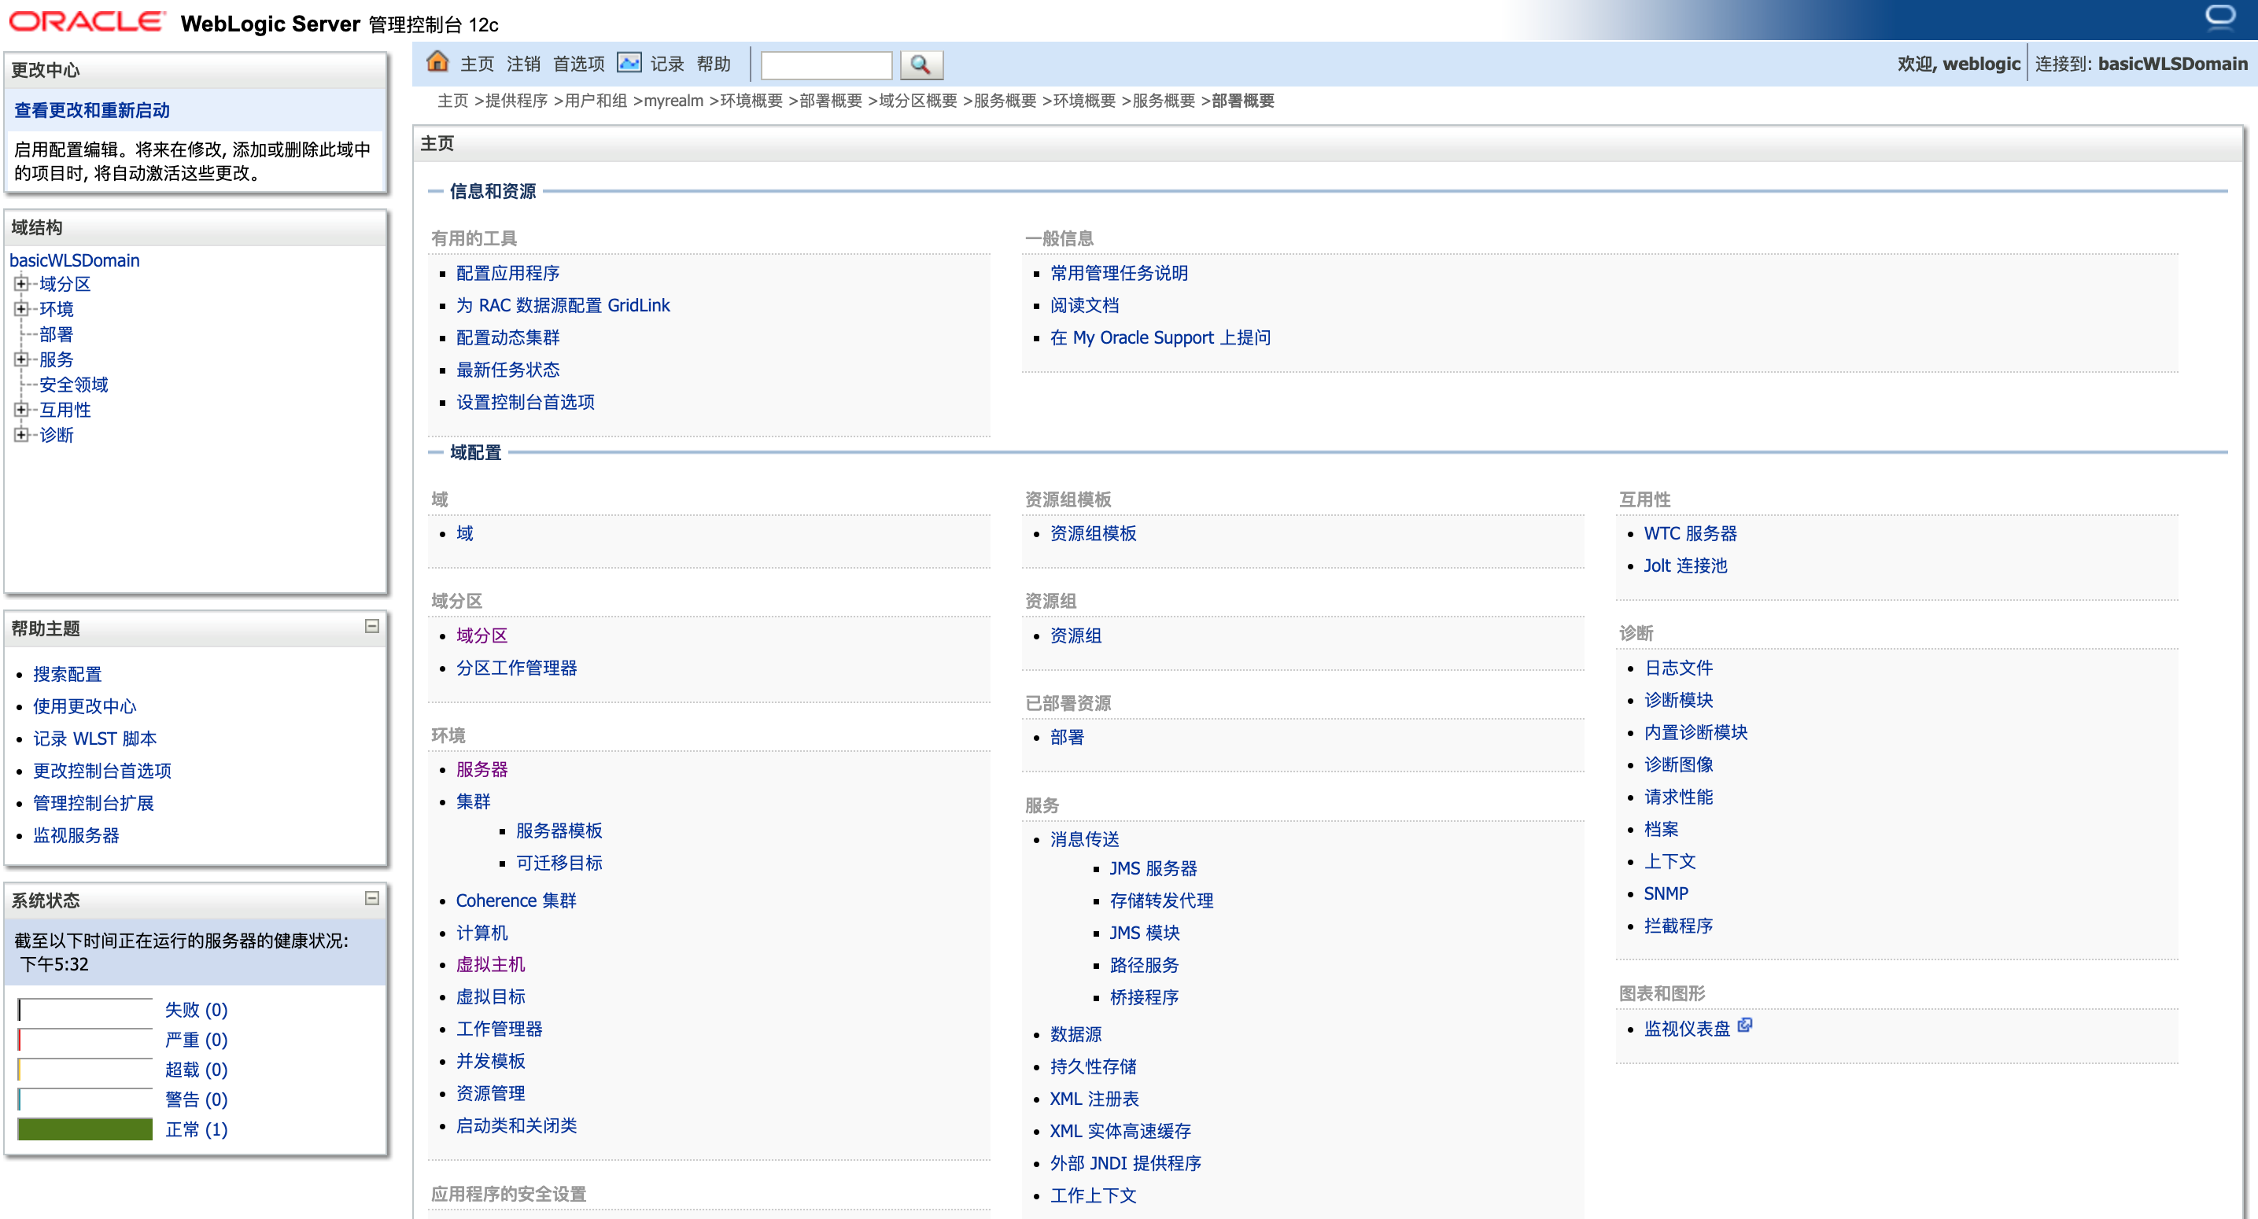Open the 存储转发代理 link

1161,901
